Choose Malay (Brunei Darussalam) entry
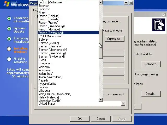This screenshot has height=125, width=167. pos(68,94)
